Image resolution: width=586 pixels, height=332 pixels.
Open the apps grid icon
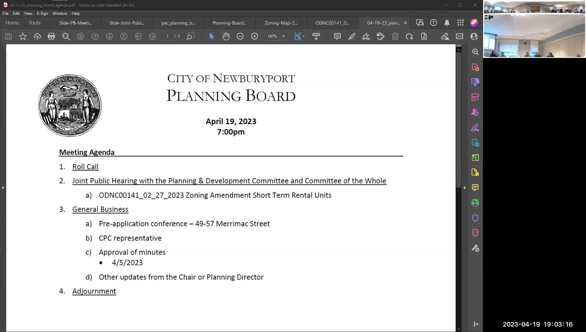point(461,23)
